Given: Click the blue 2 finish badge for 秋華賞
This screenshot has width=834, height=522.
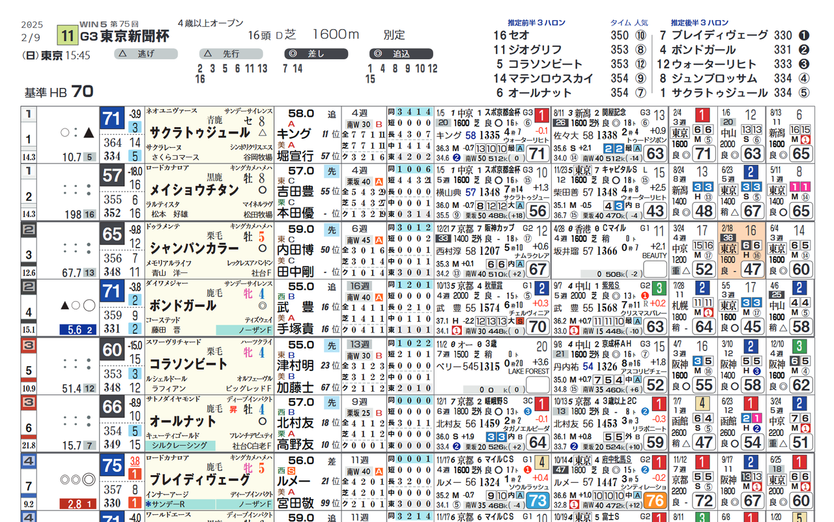Looking at the screenshot, I should point(541,288).
